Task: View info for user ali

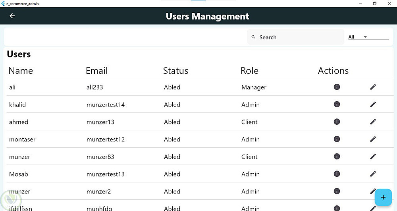Action: coord(337,87)
